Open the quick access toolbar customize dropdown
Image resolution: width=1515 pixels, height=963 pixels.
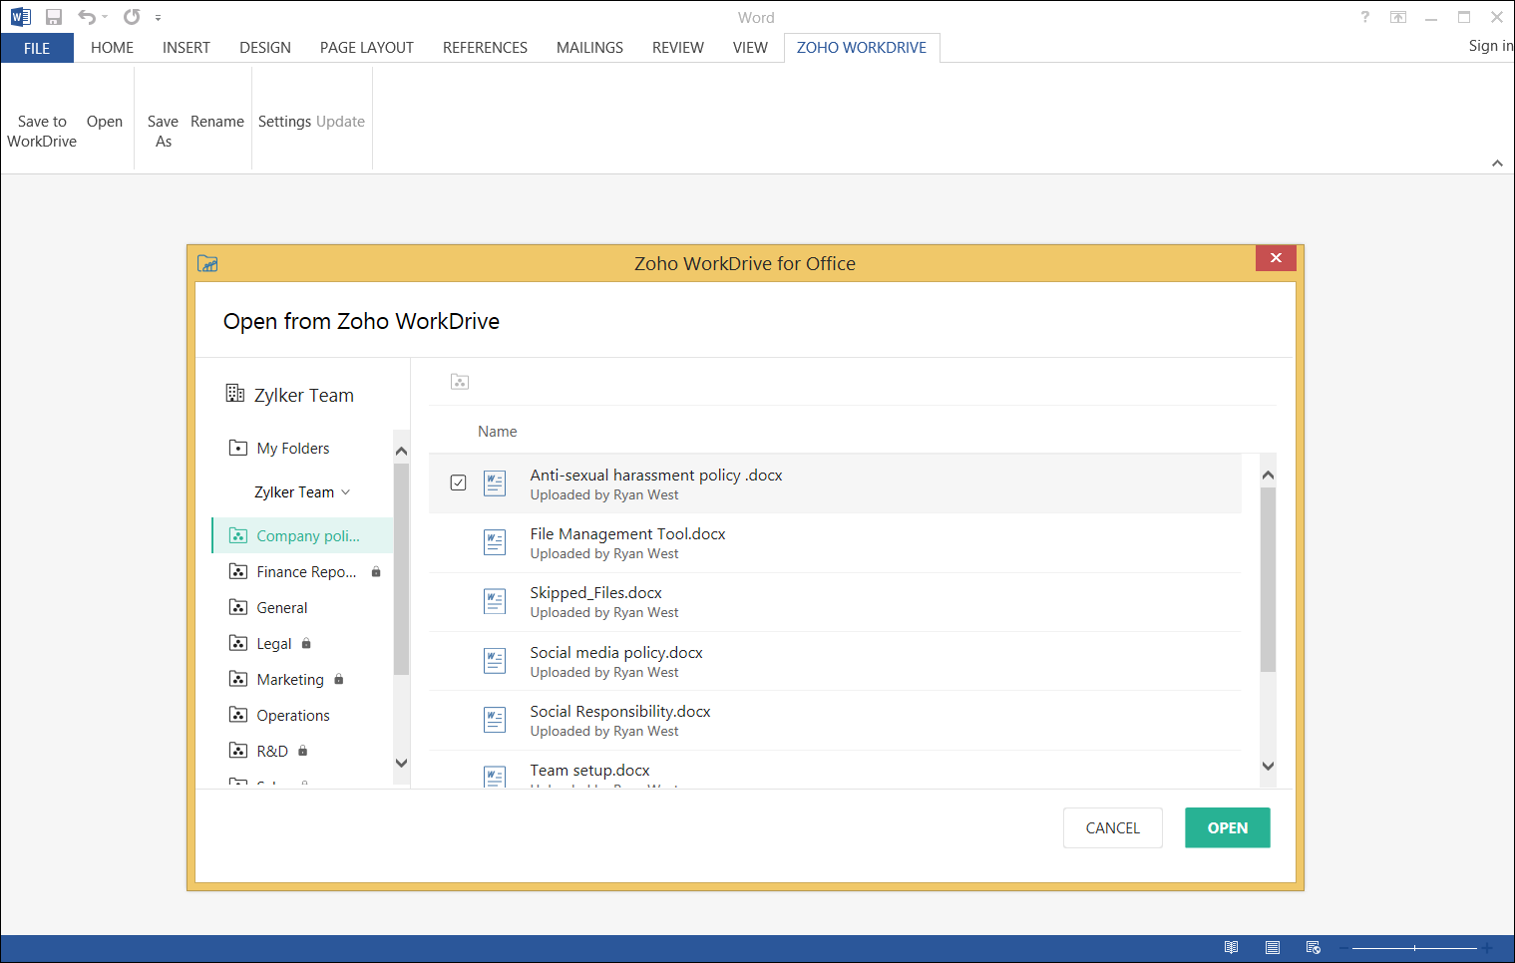point(159,18)
